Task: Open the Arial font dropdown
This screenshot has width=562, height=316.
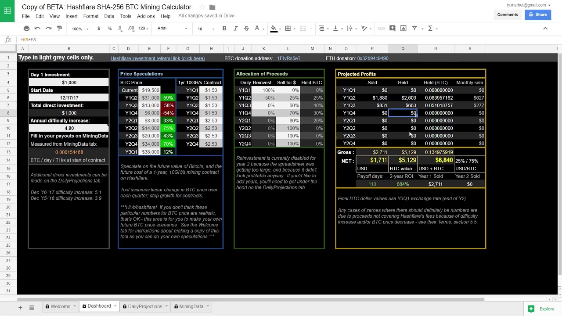Action: click(172, 29)
